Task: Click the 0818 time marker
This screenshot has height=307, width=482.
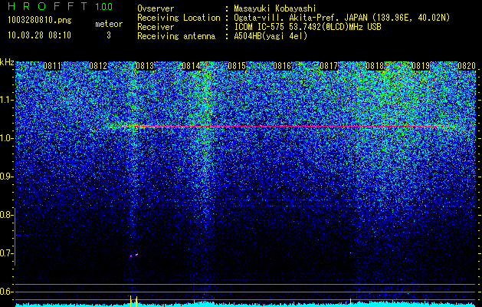Action: point(375,66)
